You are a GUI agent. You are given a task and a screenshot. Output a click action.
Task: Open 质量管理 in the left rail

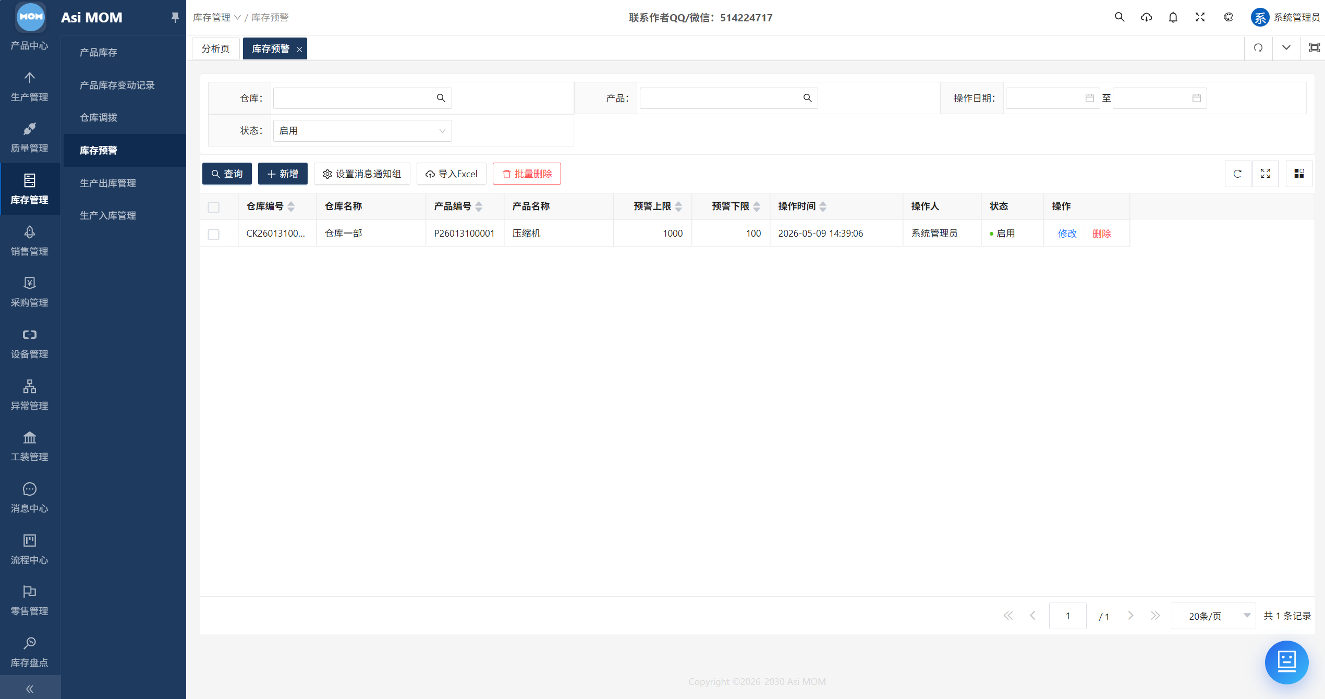pos(30,138)
